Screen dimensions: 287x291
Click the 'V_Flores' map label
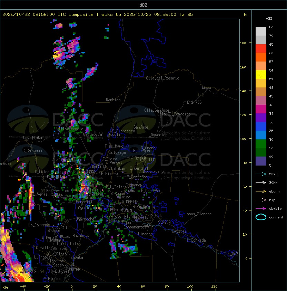(x=52, y=279)
